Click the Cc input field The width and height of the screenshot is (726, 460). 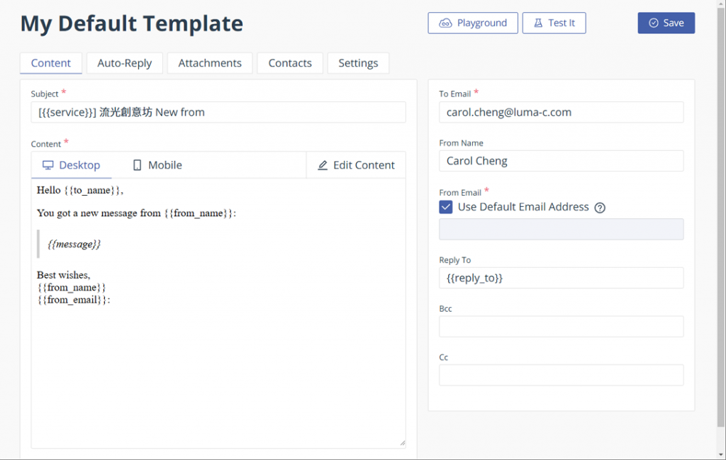pos(561,375)
